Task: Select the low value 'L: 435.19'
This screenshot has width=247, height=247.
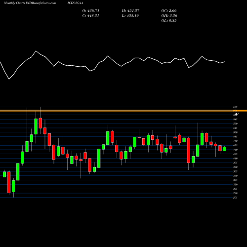Action: [x=130, y=16]
